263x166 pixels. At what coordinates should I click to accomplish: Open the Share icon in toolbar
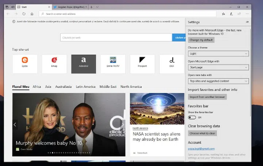tap(239, 14)
